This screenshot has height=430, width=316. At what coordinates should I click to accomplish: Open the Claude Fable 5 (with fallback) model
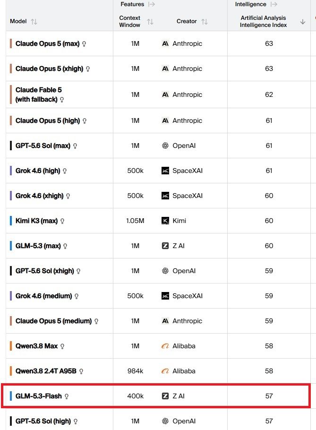[x=39, y=95]
